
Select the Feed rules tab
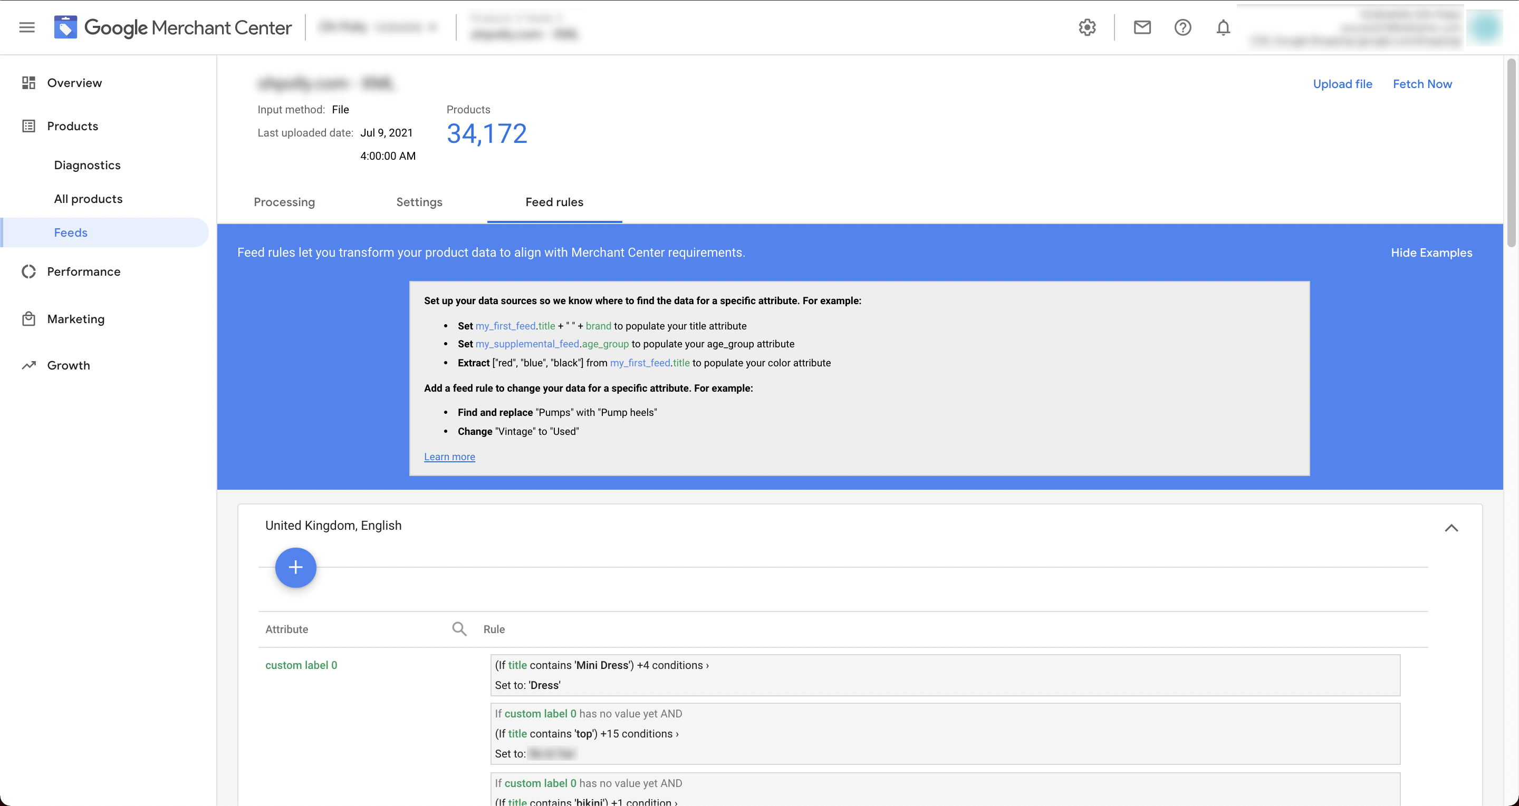click(x=554, y=202)
